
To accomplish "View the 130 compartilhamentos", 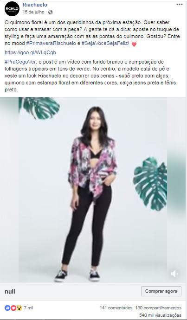I will pyautogui.click(x=158, y=308).
